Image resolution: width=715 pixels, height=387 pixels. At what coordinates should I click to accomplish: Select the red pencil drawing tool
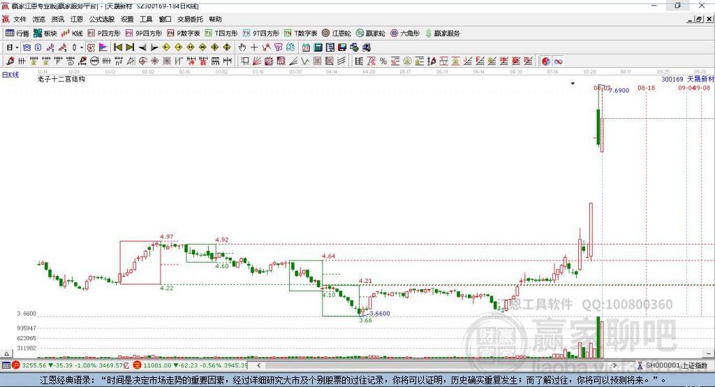10,61
